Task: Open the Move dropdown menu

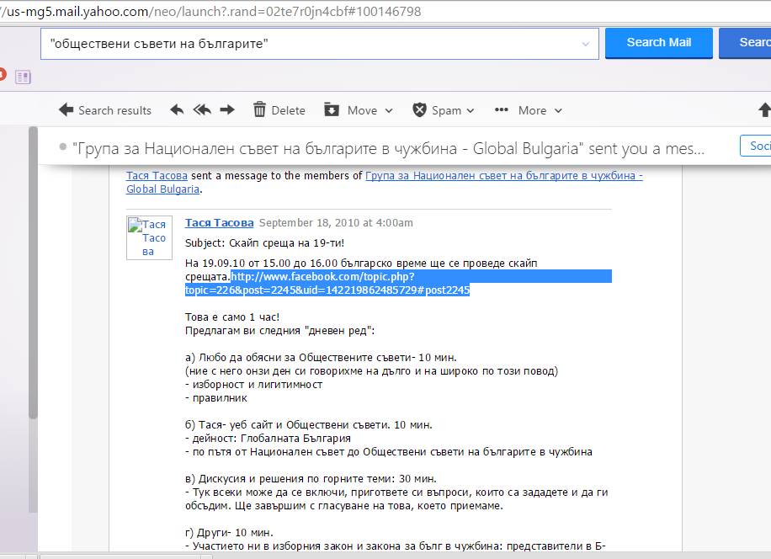Action: 359,110
